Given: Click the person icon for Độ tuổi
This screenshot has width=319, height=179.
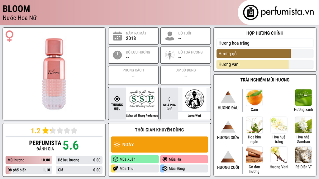Looking at the screenshot, I should click(x=170, y=36).
